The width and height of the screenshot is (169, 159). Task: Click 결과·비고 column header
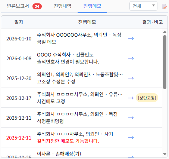coord(153,22)
